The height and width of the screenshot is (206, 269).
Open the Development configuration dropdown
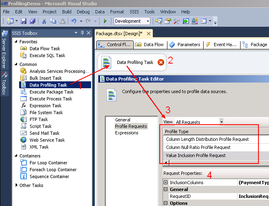(x=147, y=21)
